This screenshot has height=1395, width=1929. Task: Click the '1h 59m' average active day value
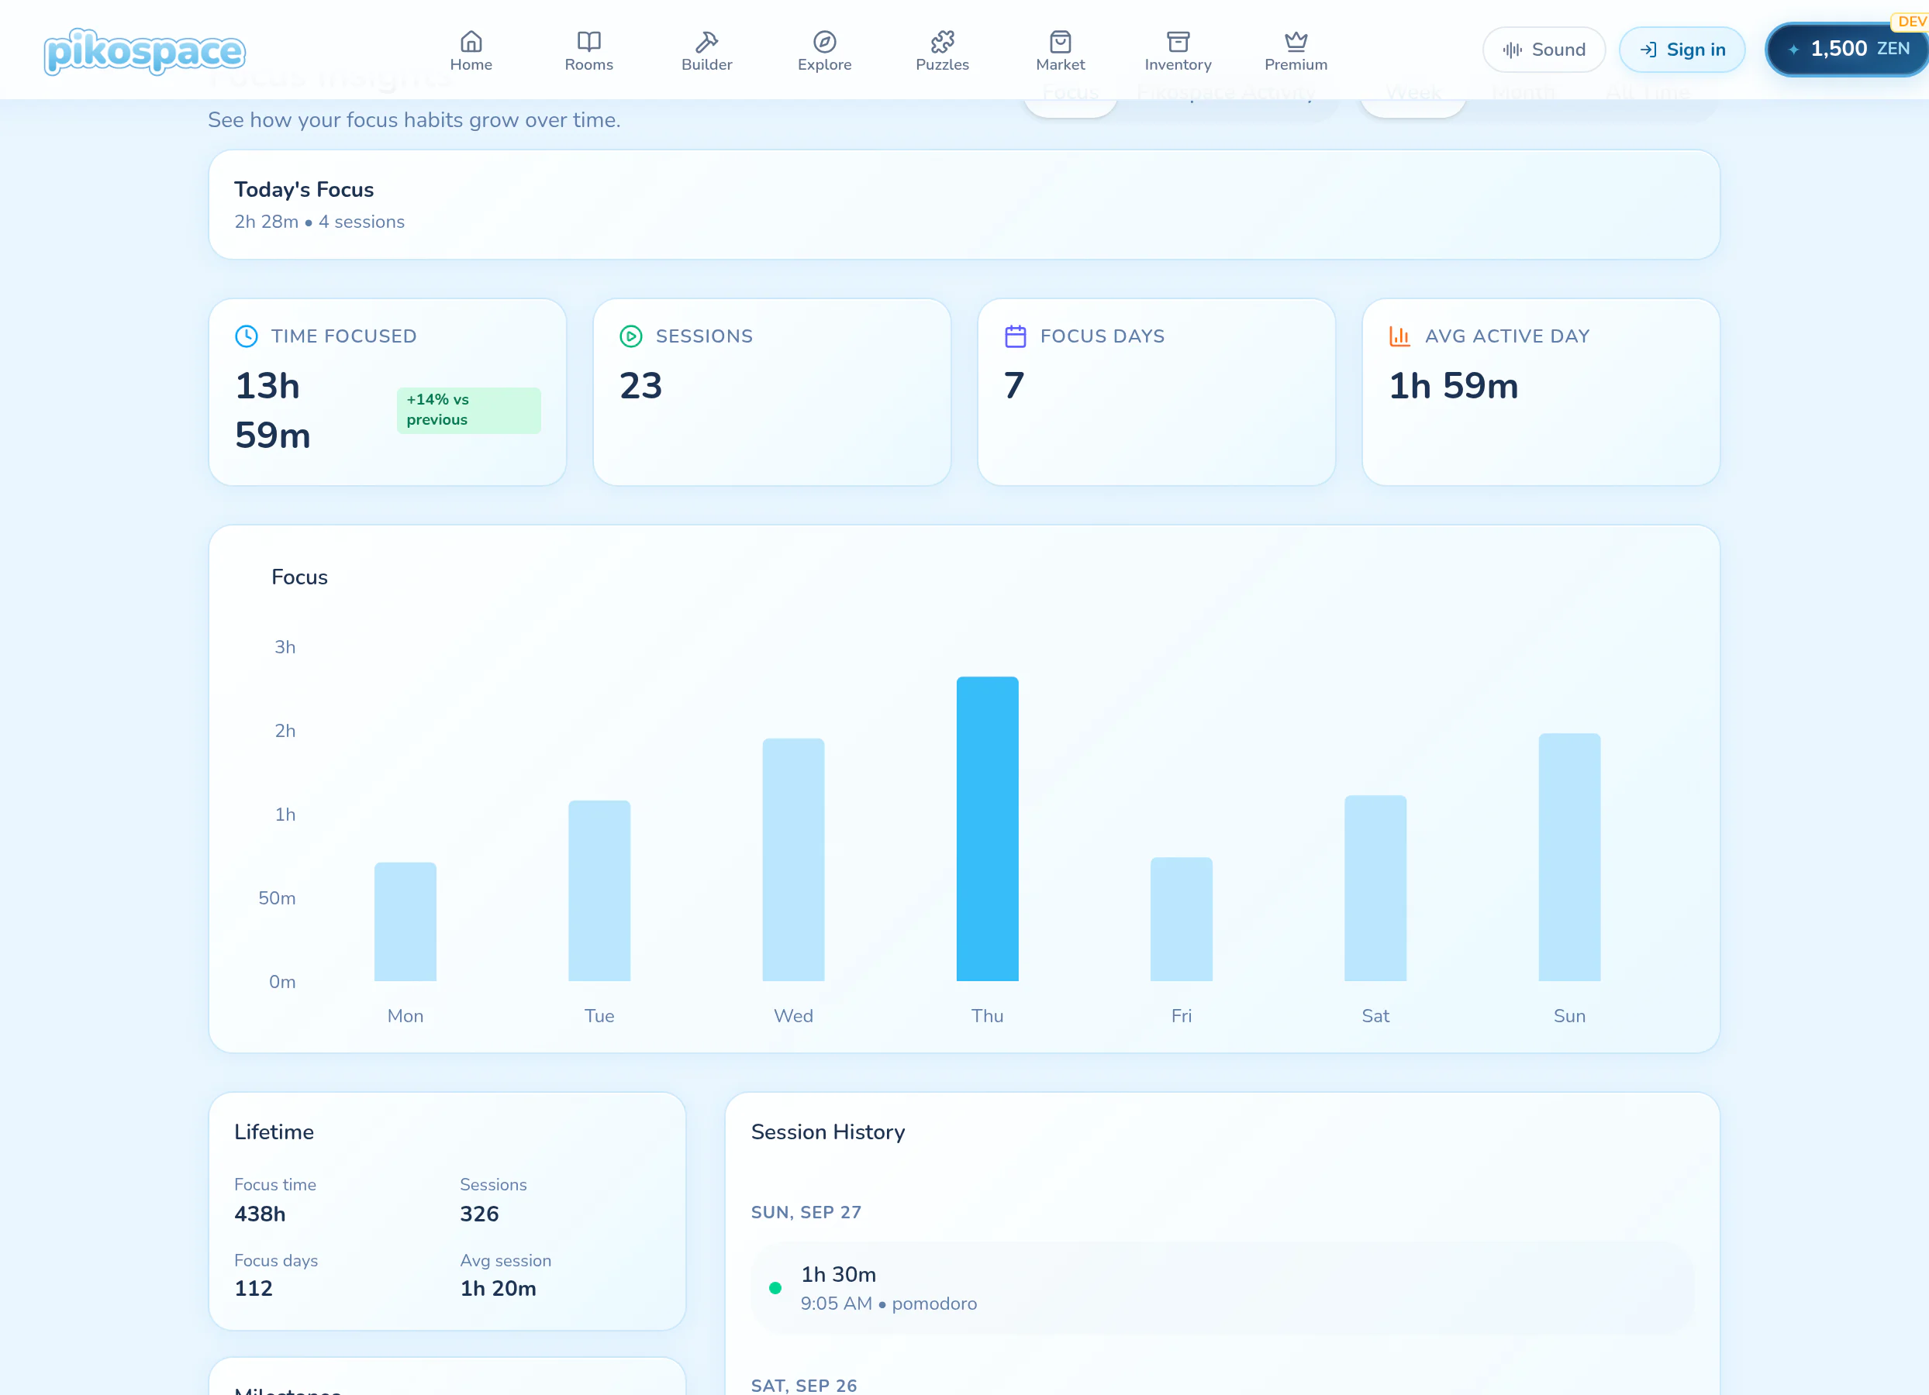[x=1453, y=386]
